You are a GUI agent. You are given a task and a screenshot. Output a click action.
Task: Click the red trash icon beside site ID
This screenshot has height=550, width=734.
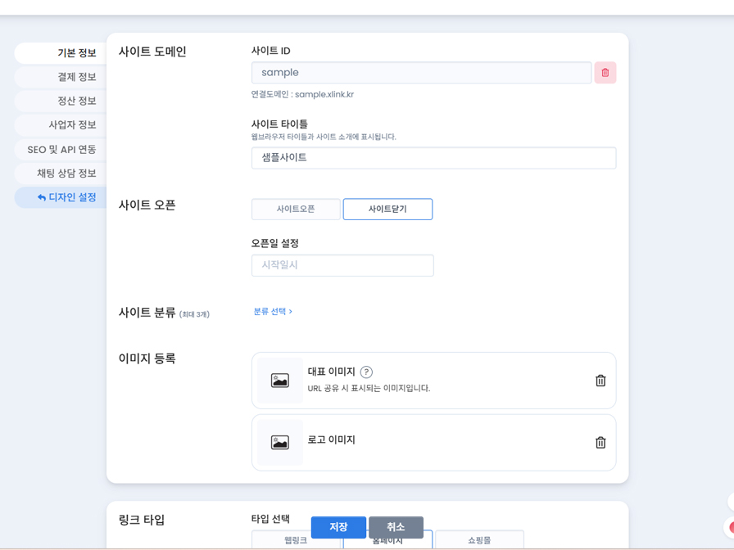(605, 73)
